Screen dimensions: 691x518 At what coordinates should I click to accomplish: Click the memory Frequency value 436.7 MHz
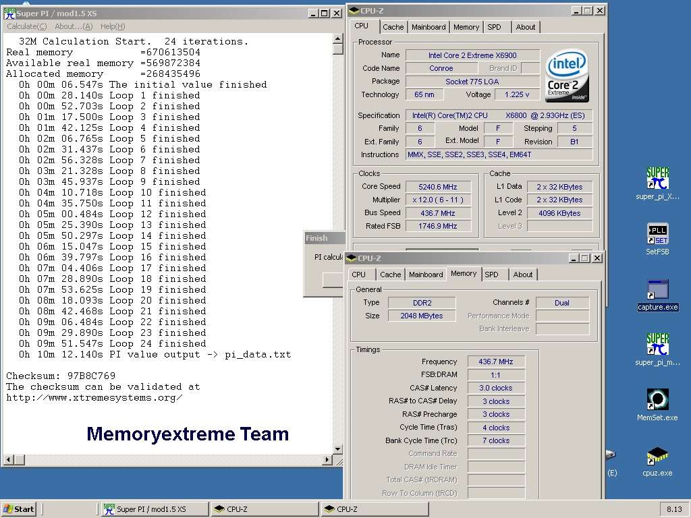click(496, 362)
